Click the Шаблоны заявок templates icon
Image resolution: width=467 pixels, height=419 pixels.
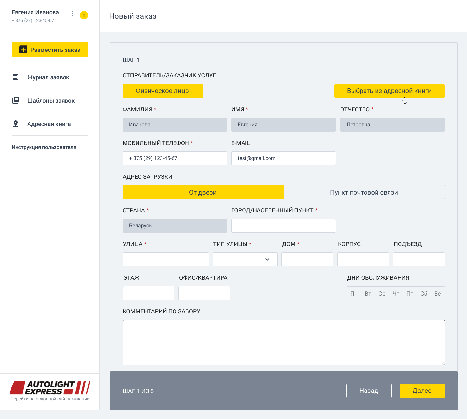tap(16, 100)
